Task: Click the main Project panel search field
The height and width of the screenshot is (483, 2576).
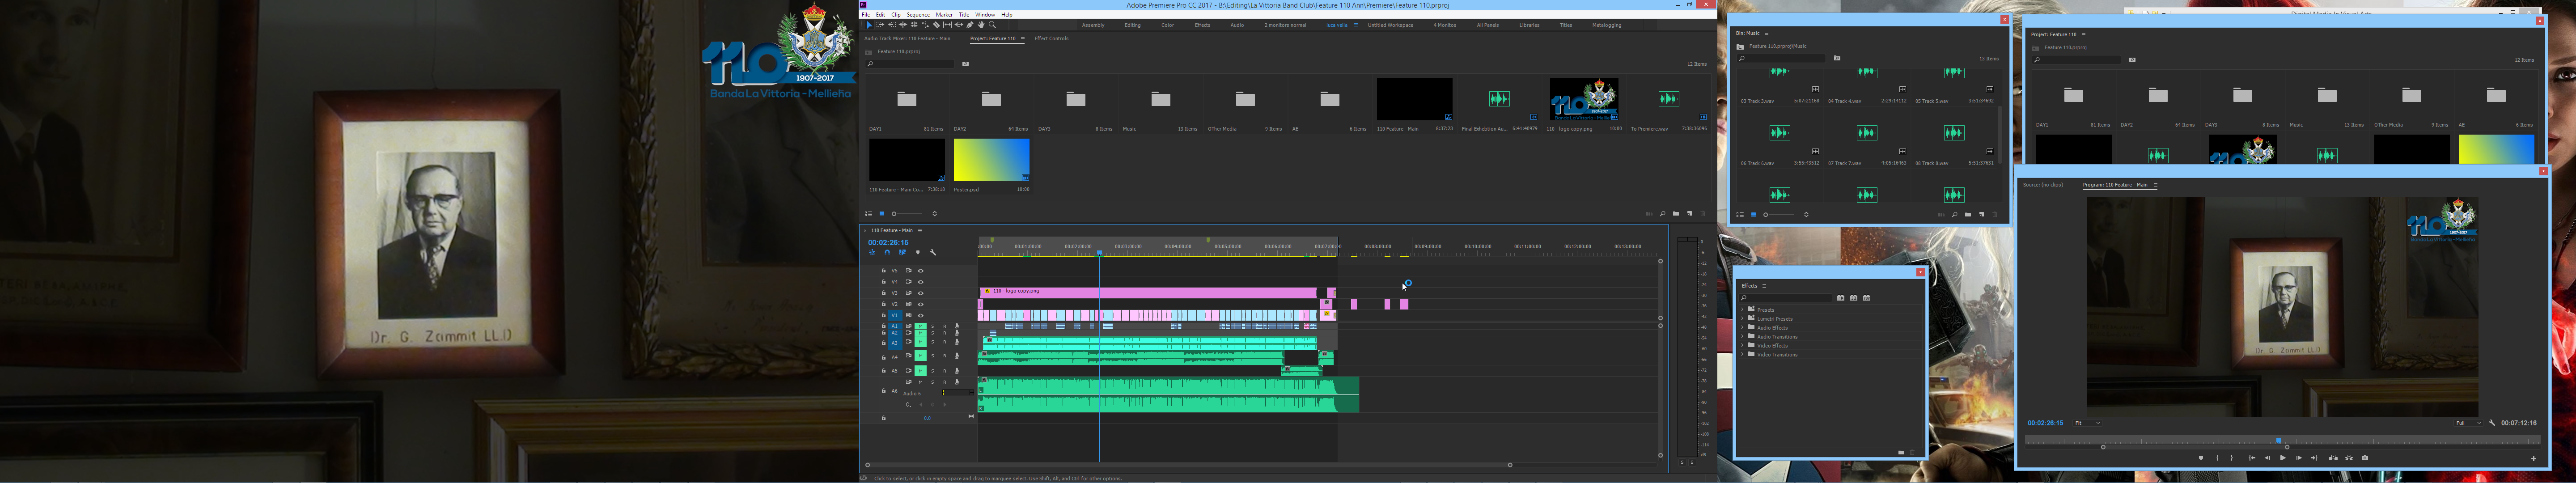Action: click(x=910, y=63)
